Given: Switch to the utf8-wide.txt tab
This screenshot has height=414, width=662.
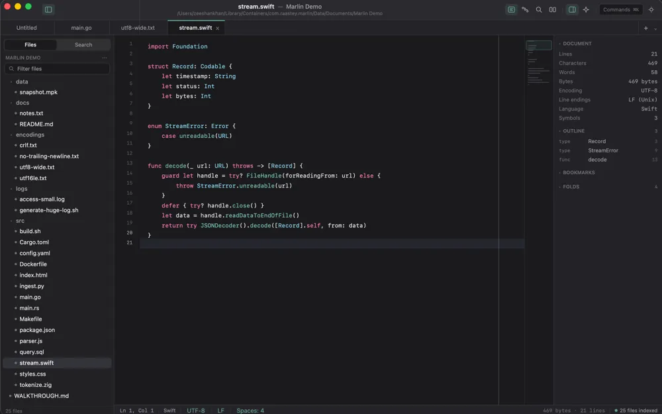Looking at the screenshot, I should point(138,28).
